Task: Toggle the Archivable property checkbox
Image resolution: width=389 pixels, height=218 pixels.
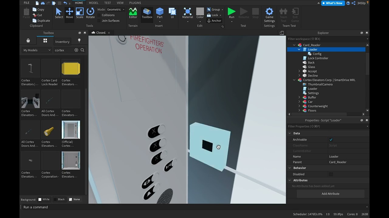Action: pos(331,140)
